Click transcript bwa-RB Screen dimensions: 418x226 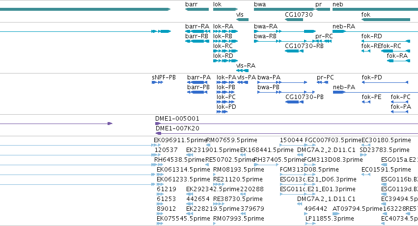(285, 41)
